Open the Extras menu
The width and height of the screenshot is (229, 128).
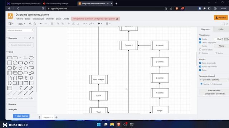point(58,19)
